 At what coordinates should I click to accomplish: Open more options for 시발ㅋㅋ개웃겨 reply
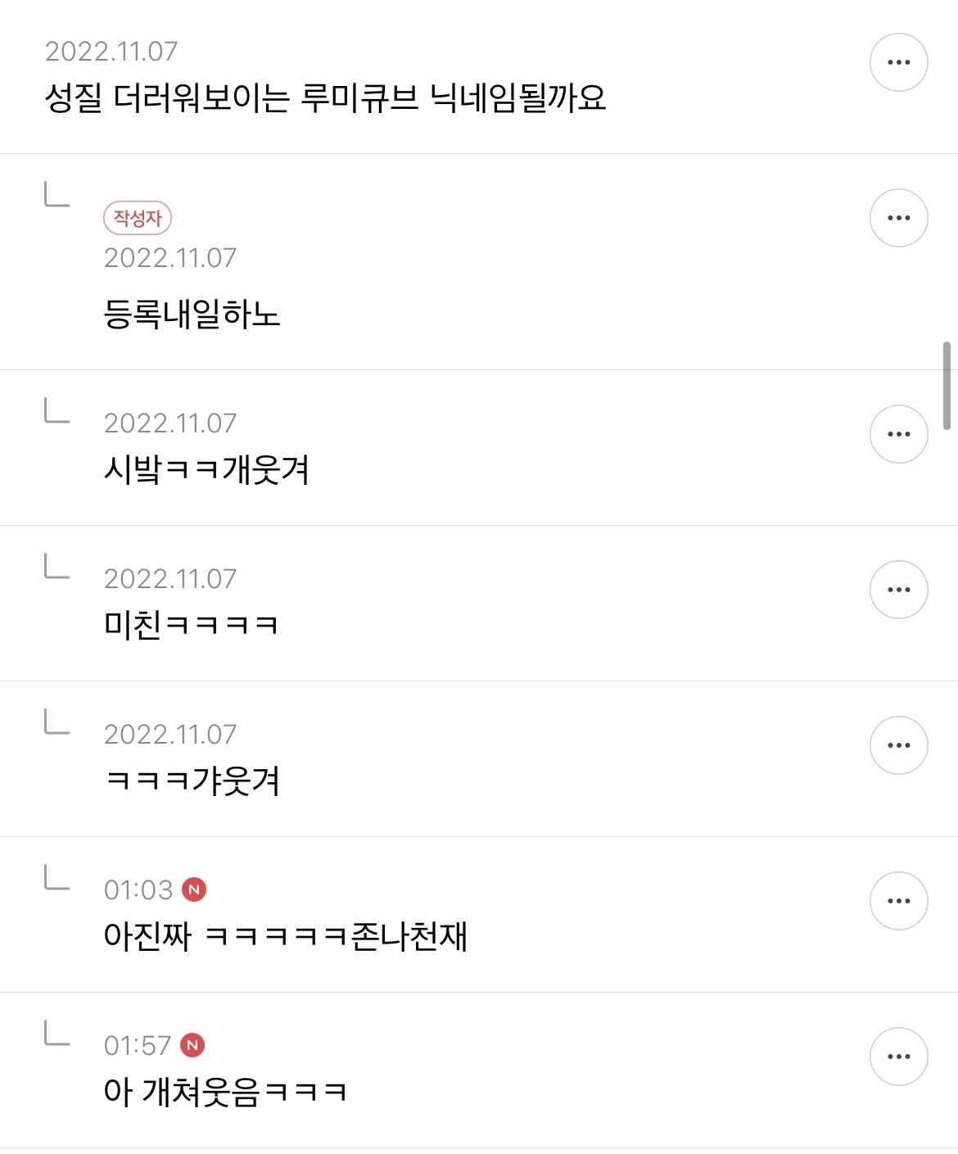click(898, 434)
